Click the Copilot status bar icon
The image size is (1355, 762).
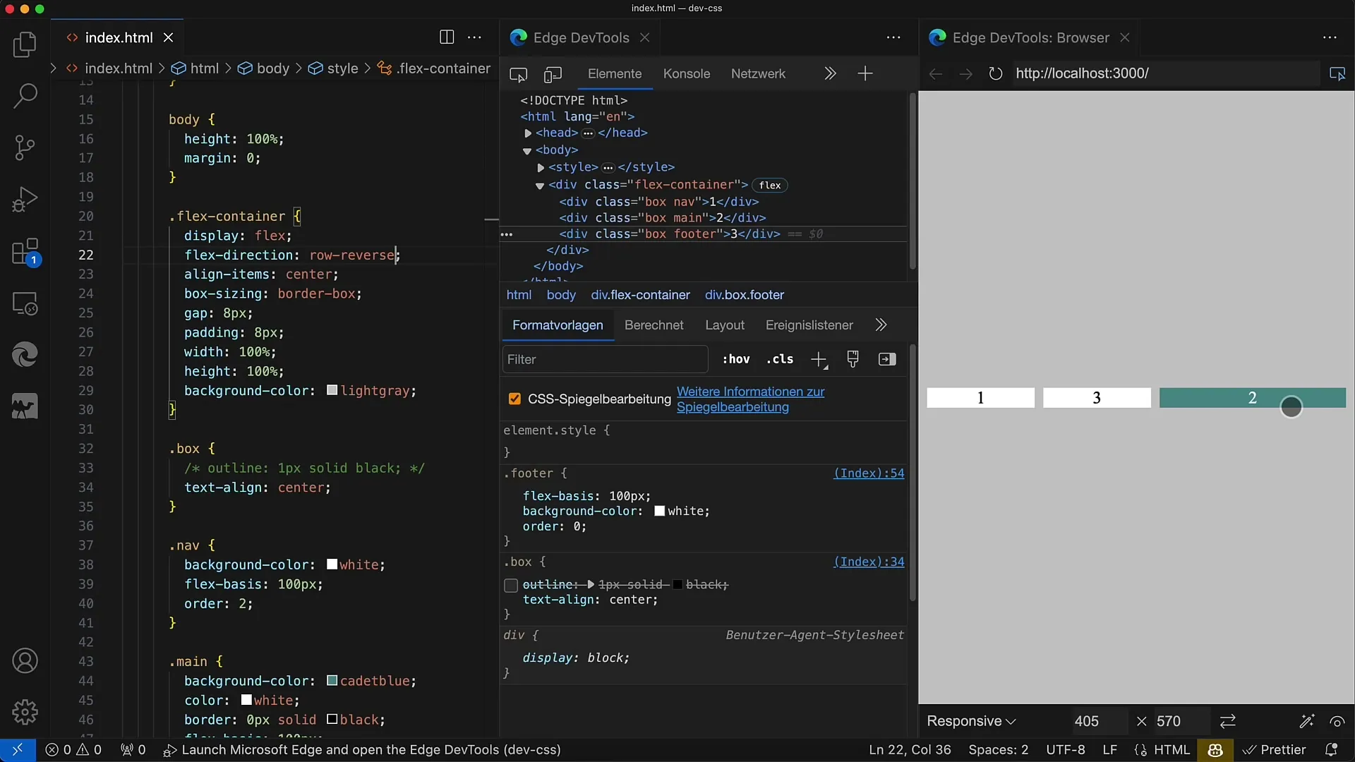(x=1215, y=749)
